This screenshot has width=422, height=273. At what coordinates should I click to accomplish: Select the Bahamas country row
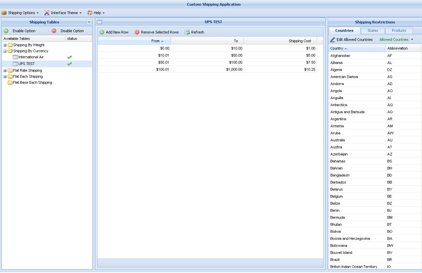375,161
